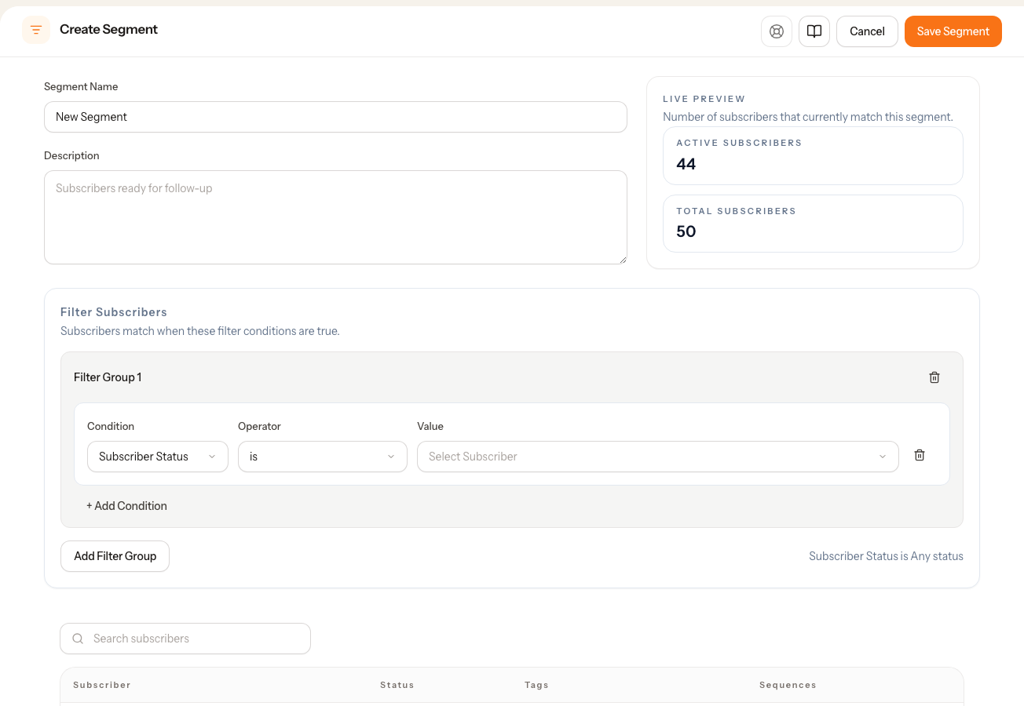Open the Subscriber Status condition dropdown
Viewport: 1024px width, 706px height.
tap(158, 457)
